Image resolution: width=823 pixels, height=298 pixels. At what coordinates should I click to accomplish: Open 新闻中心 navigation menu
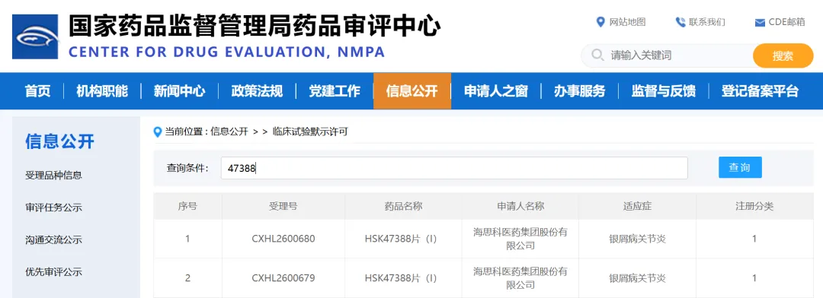coord(180,91)
